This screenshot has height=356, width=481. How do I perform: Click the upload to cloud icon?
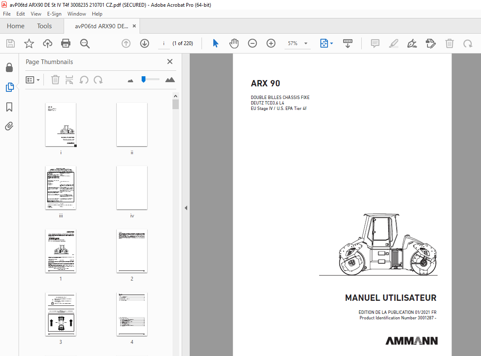click(x=48, y=43)
